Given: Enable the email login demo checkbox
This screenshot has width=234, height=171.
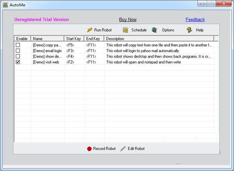Looking at the screenshot, I should (18, 51).
